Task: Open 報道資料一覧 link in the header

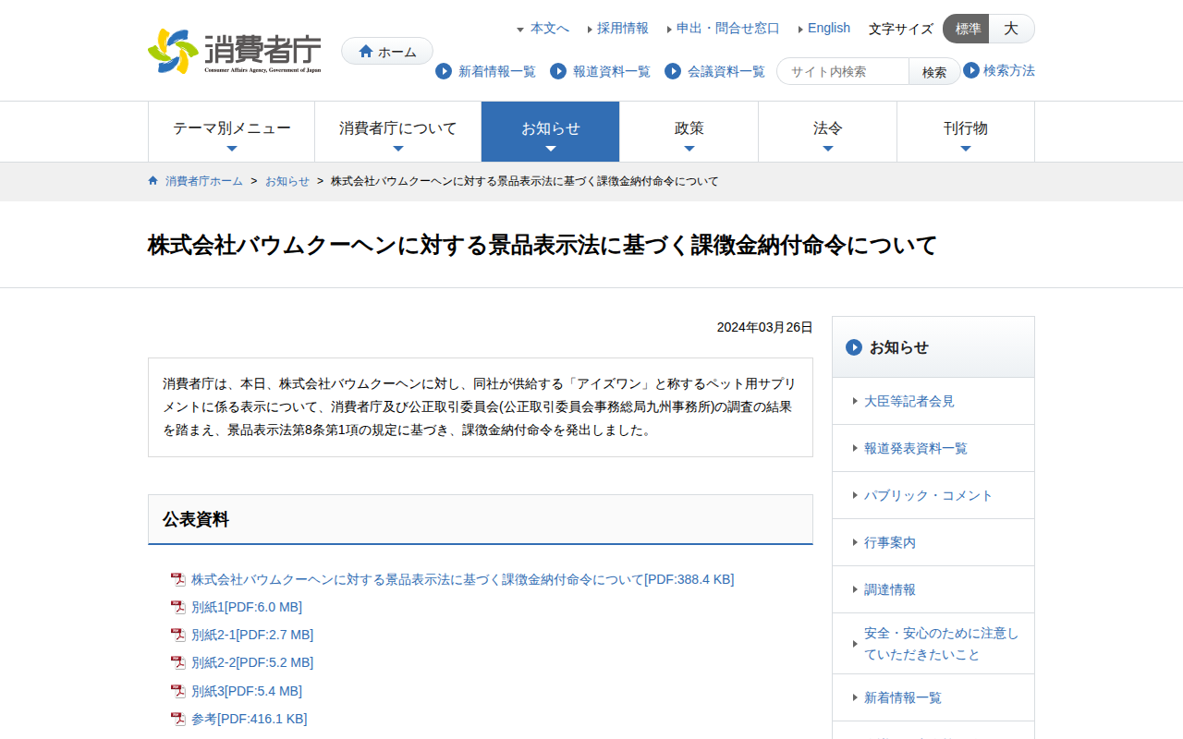Action: click(x=612, y=71)
